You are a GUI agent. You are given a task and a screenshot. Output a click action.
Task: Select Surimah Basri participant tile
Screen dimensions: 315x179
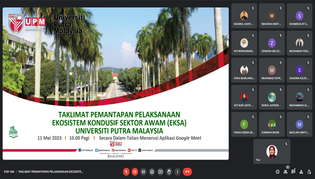[272, 124]
